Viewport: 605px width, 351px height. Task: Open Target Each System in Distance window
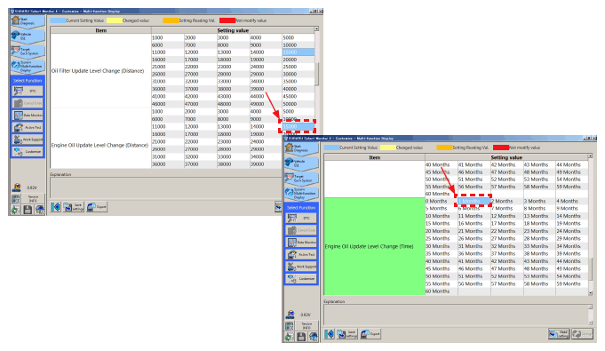(28, 51)
